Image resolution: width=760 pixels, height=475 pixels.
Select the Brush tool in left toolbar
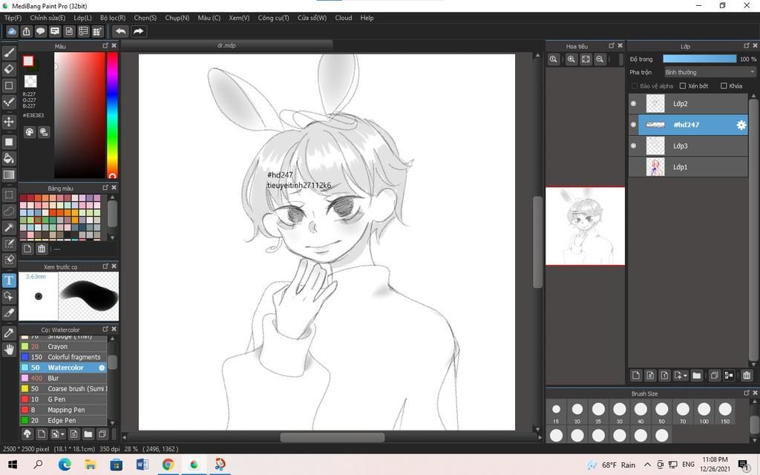pos(9,53)
